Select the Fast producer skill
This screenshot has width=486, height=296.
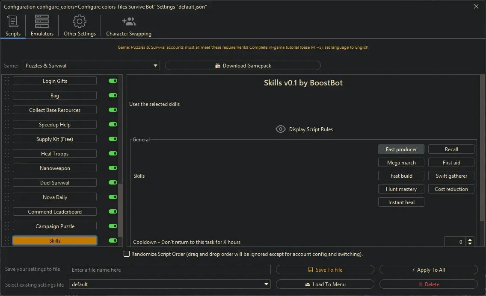(401, 149)
